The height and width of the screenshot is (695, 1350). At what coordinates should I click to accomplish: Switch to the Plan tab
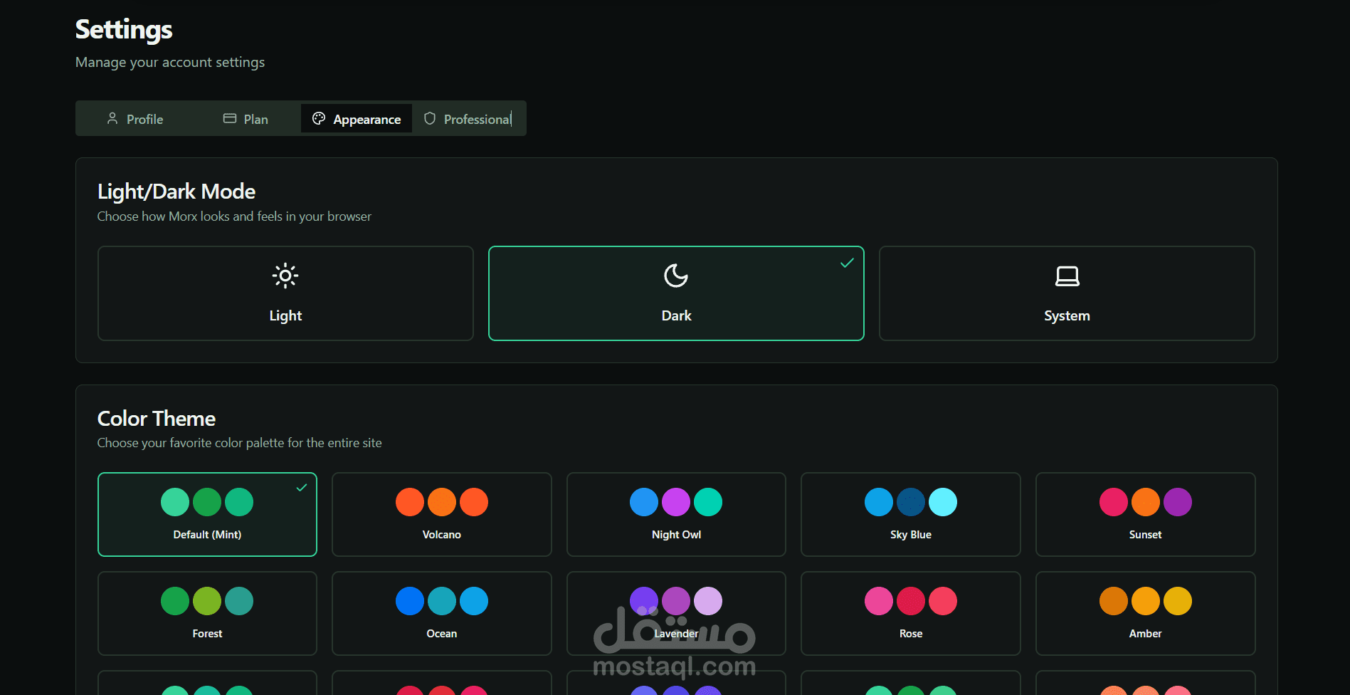pyautogui.click(x=246, y=119)
